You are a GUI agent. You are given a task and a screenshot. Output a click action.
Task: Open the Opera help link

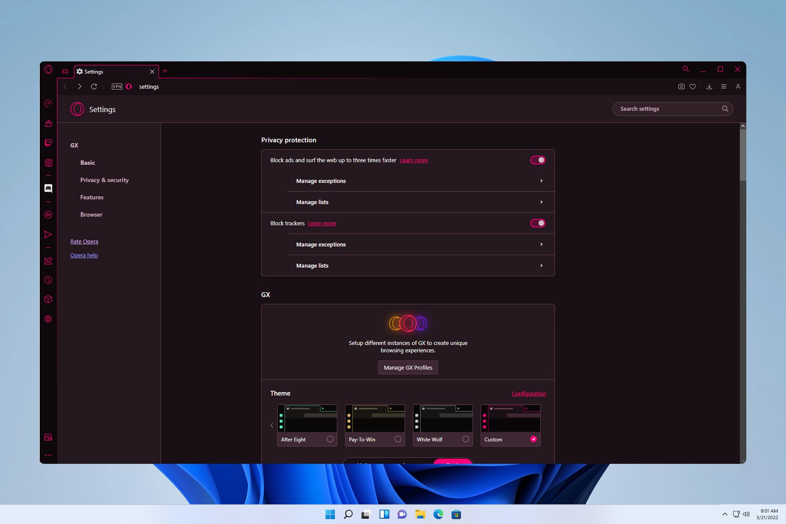[84, 255]
